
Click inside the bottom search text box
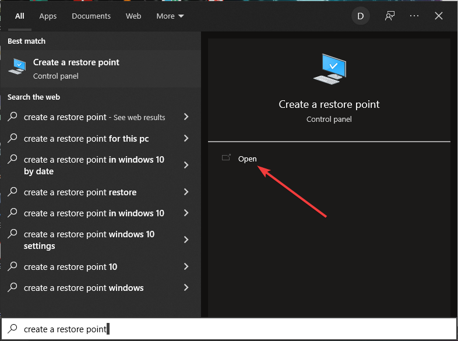tap(229, 329)
